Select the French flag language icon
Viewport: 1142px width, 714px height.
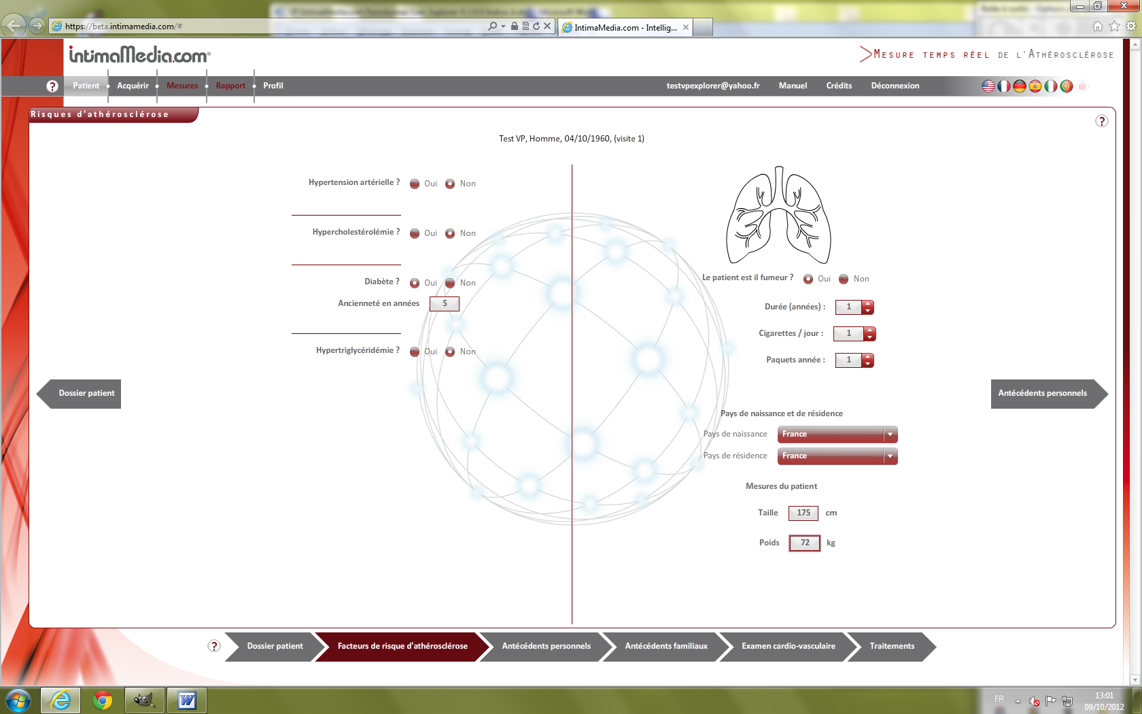pos(1004,86)
